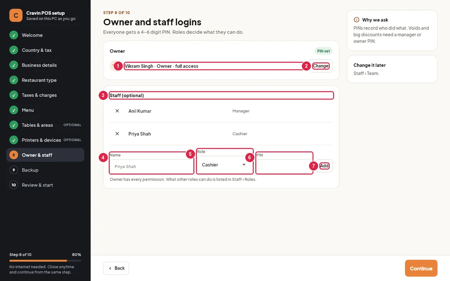Screen dimensions: 450x281
Task: Click the STEP 8 OF 10 label
Action: tap(117, 13)
